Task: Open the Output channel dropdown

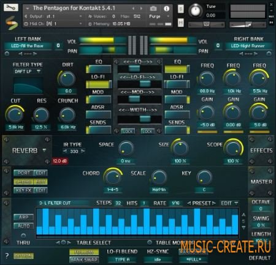Action: (53, 17)
